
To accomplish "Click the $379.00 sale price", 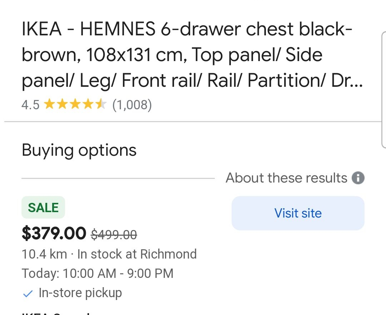I will click(x=54, y=233).
